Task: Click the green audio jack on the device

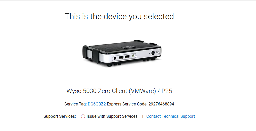Action: point(133,56)
